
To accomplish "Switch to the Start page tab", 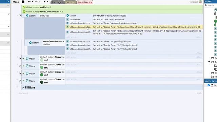I will [57, 2].
